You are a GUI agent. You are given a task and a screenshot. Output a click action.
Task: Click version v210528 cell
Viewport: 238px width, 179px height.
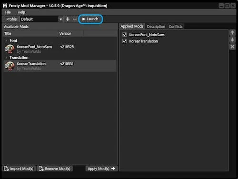point(67,47)
